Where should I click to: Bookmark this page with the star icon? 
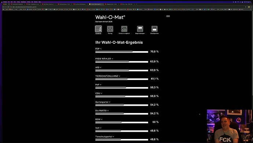(246, 7)
